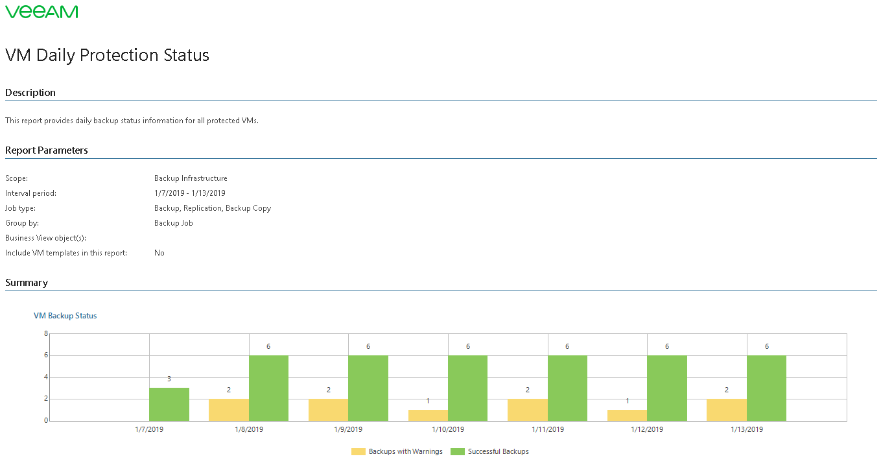Click the Backup Infrastructure scope value
Viewport: 881px width, 463px height.
click(191, 178)
